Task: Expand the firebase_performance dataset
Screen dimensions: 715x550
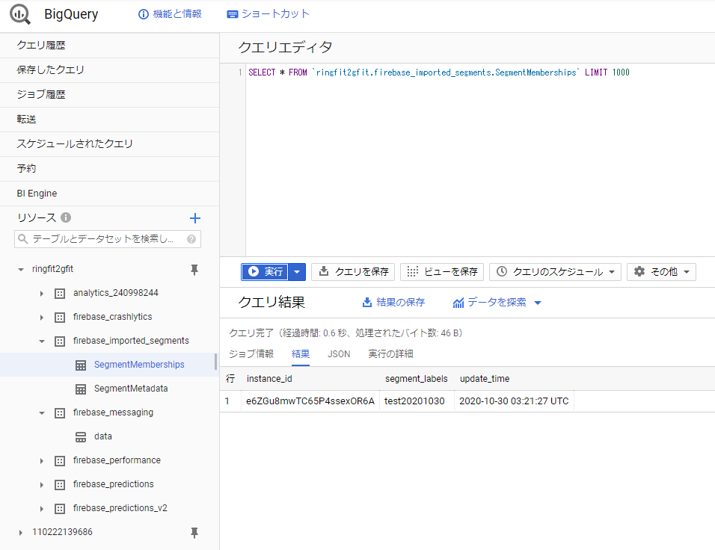Action: 41,460
